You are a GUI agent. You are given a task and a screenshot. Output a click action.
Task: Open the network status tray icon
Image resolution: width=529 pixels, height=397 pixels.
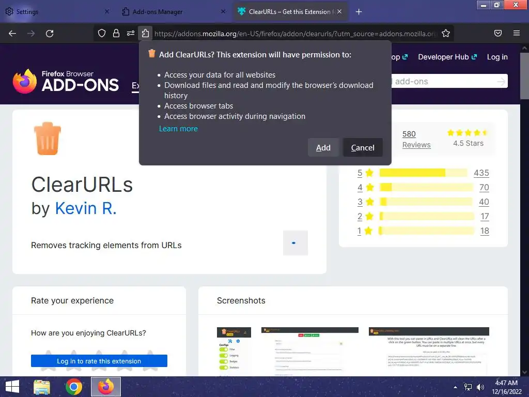click(468, 387)
